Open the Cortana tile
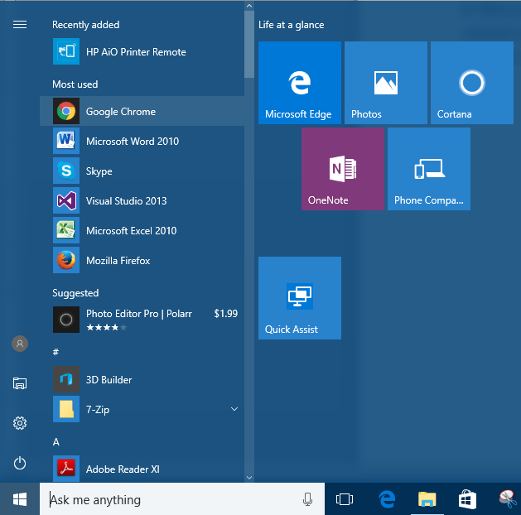 [x=471, y=83]
